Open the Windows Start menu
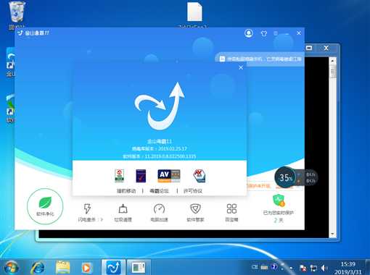Image resolution: width=370 pixels, height=275 pixels. click(11, 268)
